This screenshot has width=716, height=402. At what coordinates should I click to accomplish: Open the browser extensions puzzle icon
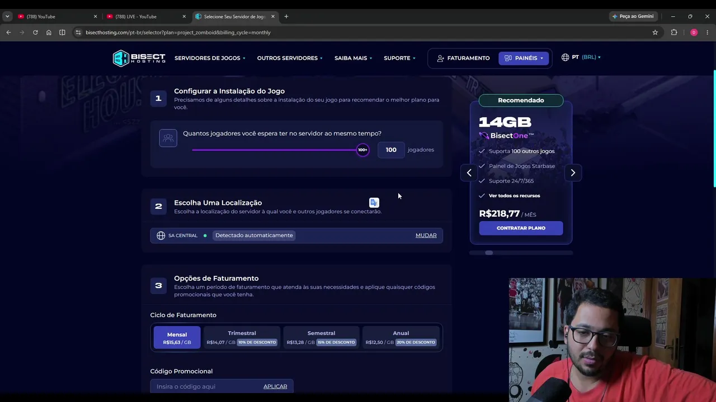point(674,32)
